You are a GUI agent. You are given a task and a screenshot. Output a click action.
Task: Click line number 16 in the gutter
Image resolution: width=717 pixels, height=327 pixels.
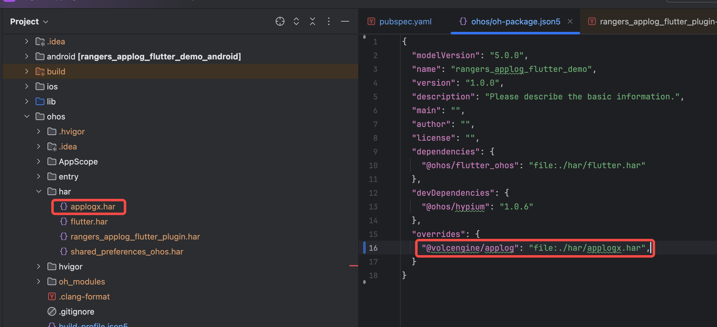[x=373, y=248]
